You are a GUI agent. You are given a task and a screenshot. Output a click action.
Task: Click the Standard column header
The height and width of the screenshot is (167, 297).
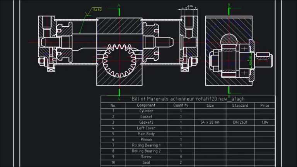240,105
